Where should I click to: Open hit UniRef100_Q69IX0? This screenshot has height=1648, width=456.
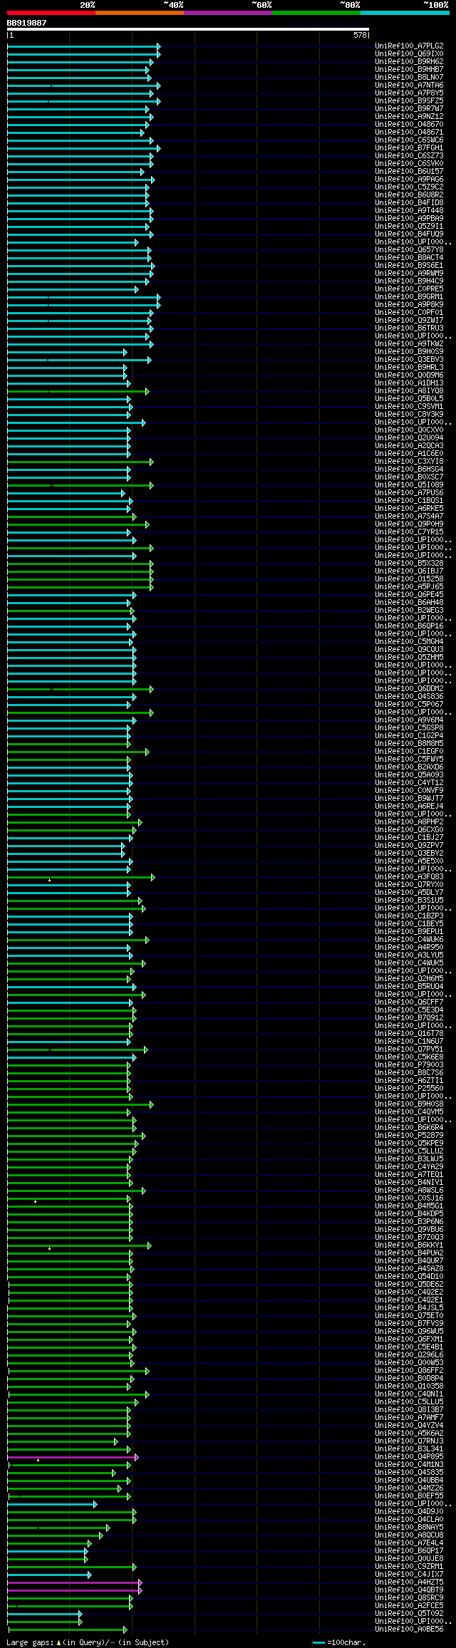pyautogui.click(x=409, y=54)
